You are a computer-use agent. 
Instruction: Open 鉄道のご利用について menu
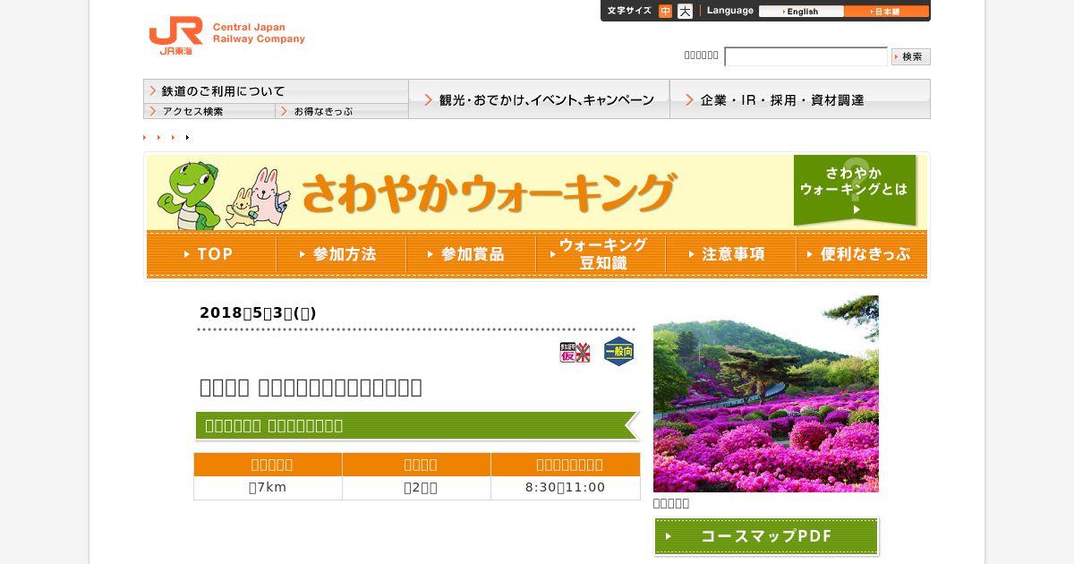276,90
